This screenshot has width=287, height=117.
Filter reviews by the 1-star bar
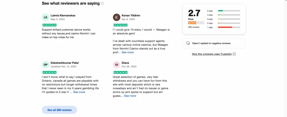(x=229, y=27)
